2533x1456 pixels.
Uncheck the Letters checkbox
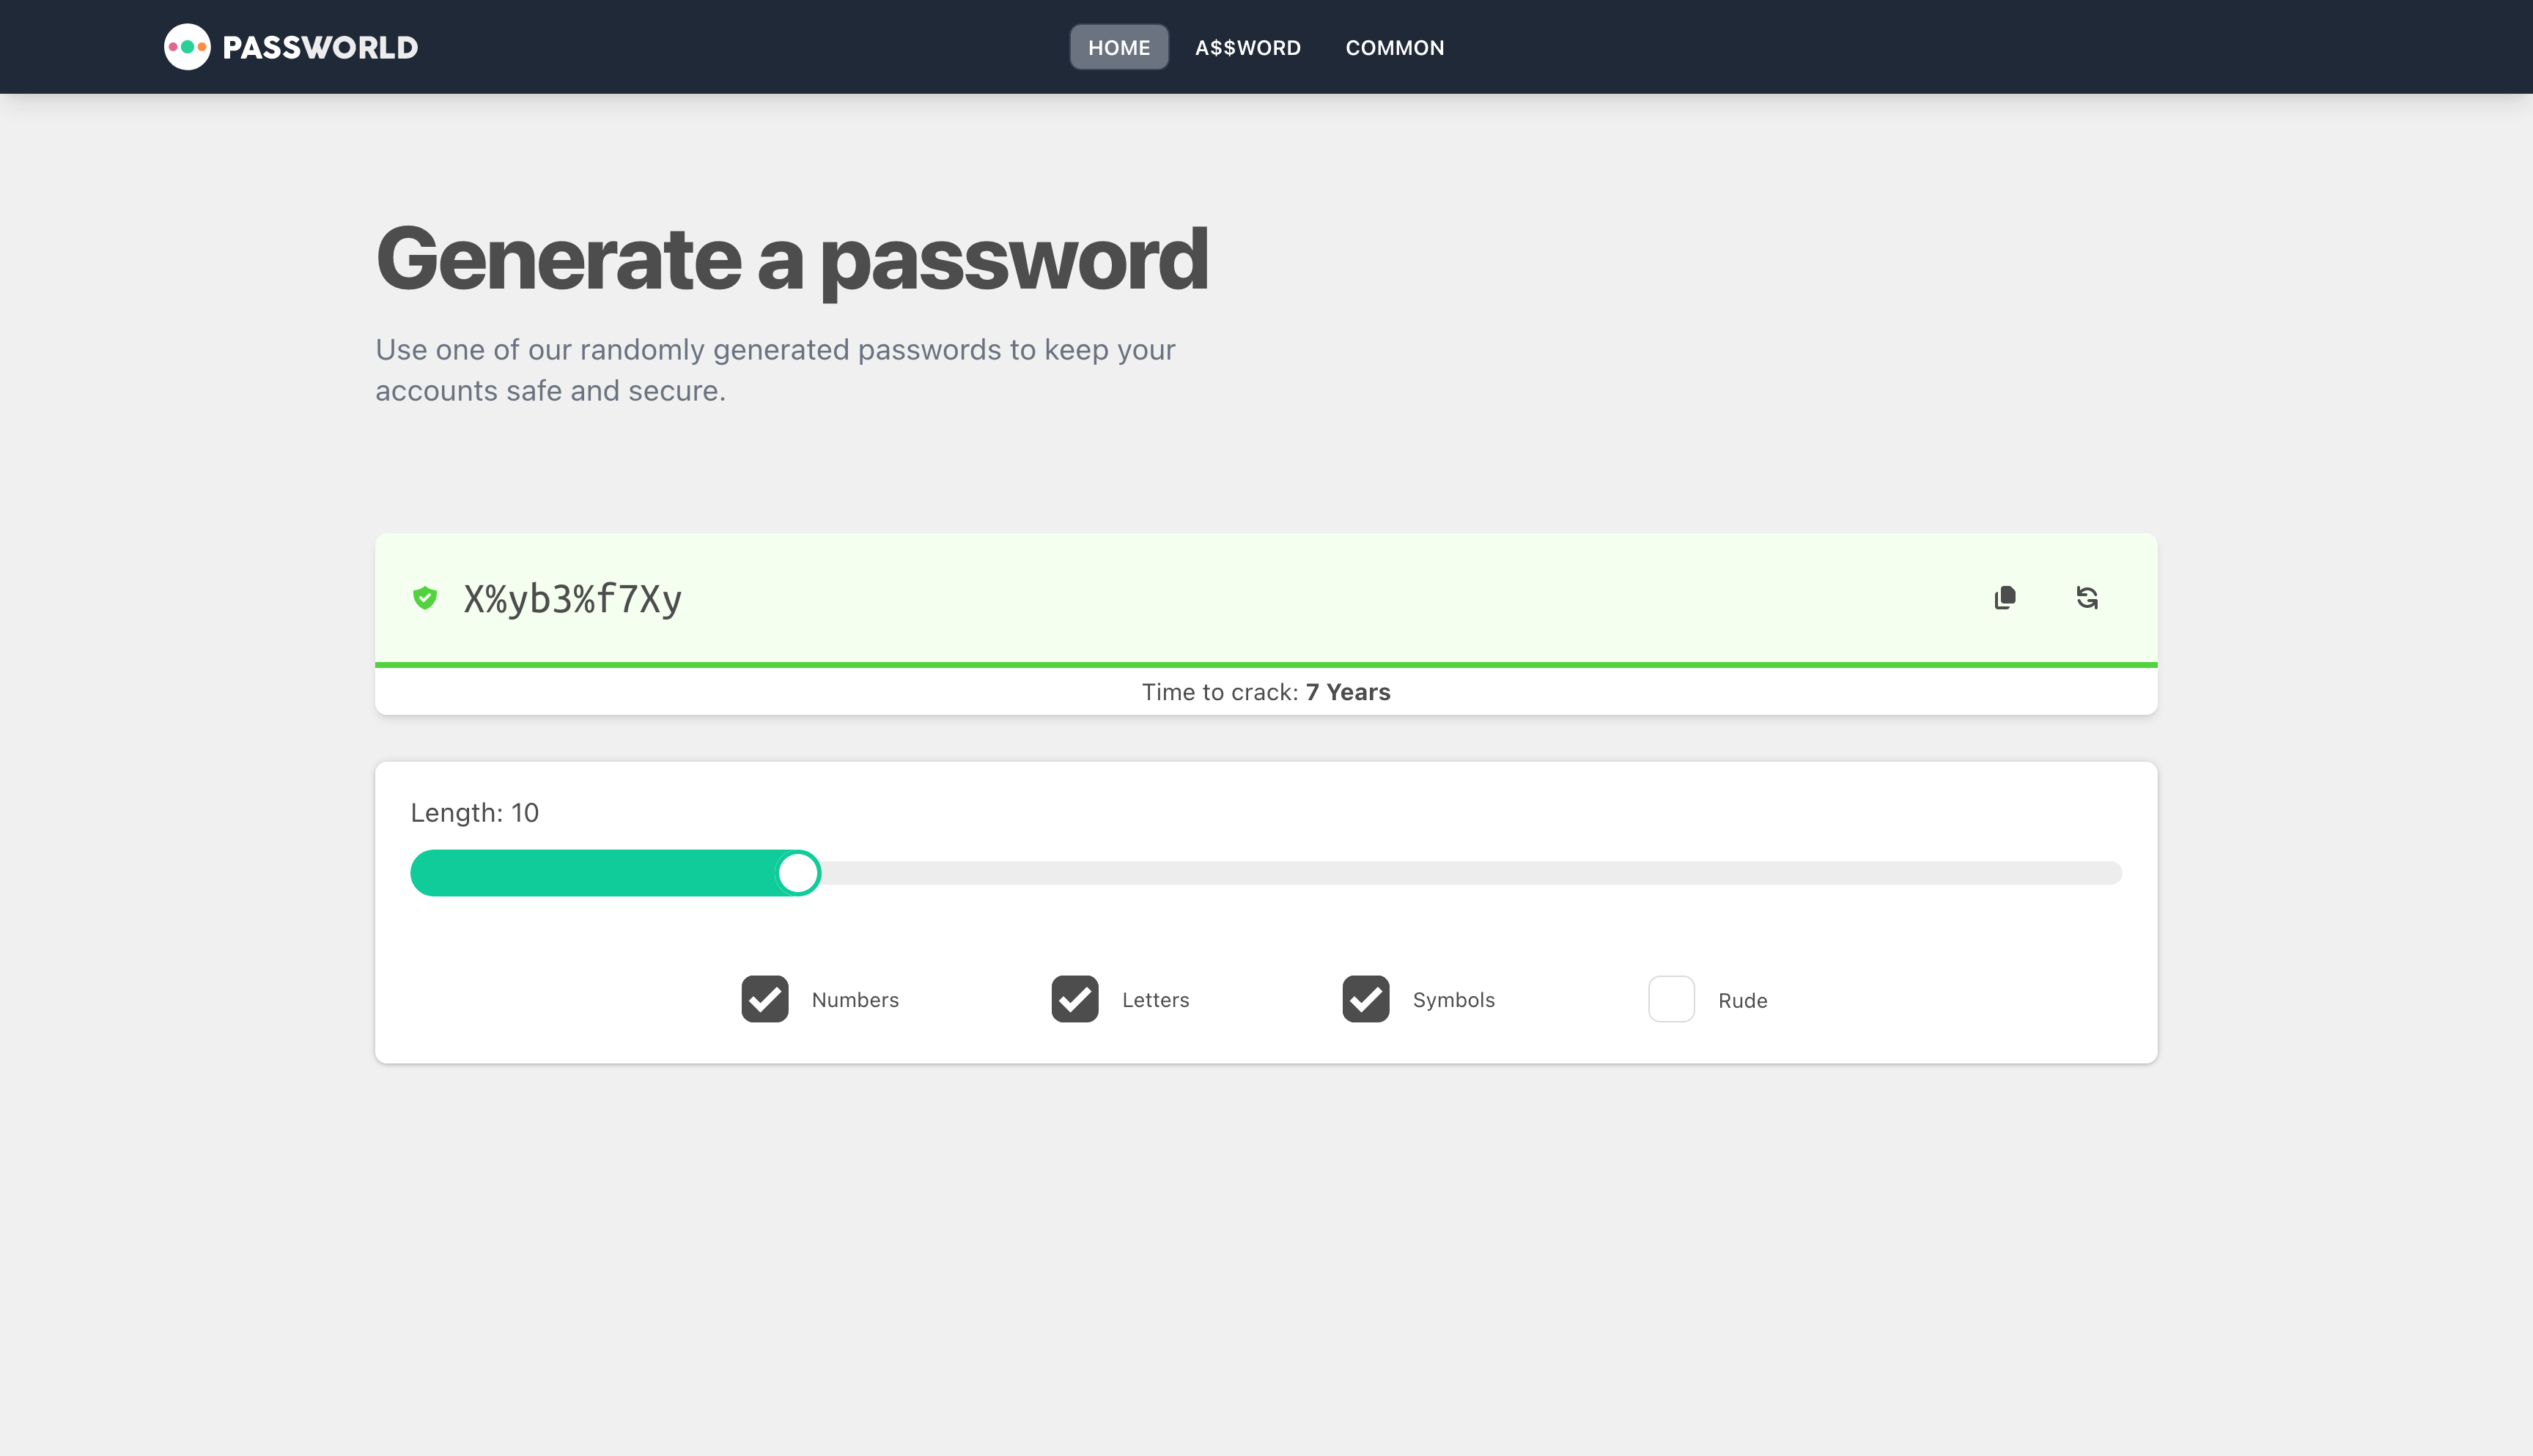coord(1074,999)
